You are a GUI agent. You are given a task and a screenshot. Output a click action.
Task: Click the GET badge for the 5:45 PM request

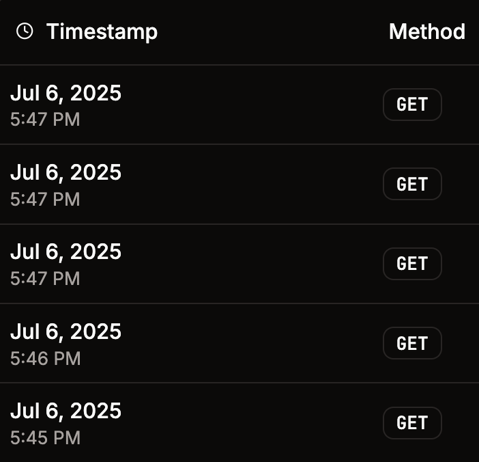[412, 423]
